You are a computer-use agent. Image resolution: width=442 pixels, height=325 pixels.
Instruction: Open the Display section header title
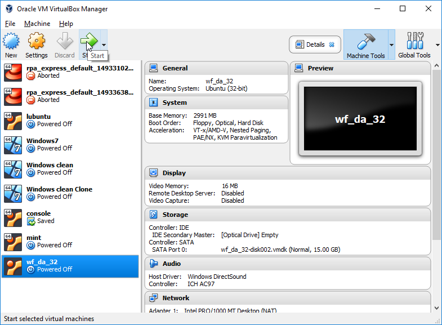(174, 173)
